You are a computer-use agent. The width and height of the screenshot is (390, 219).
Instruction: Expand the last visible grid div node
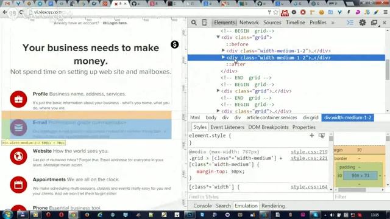(218, 111)
